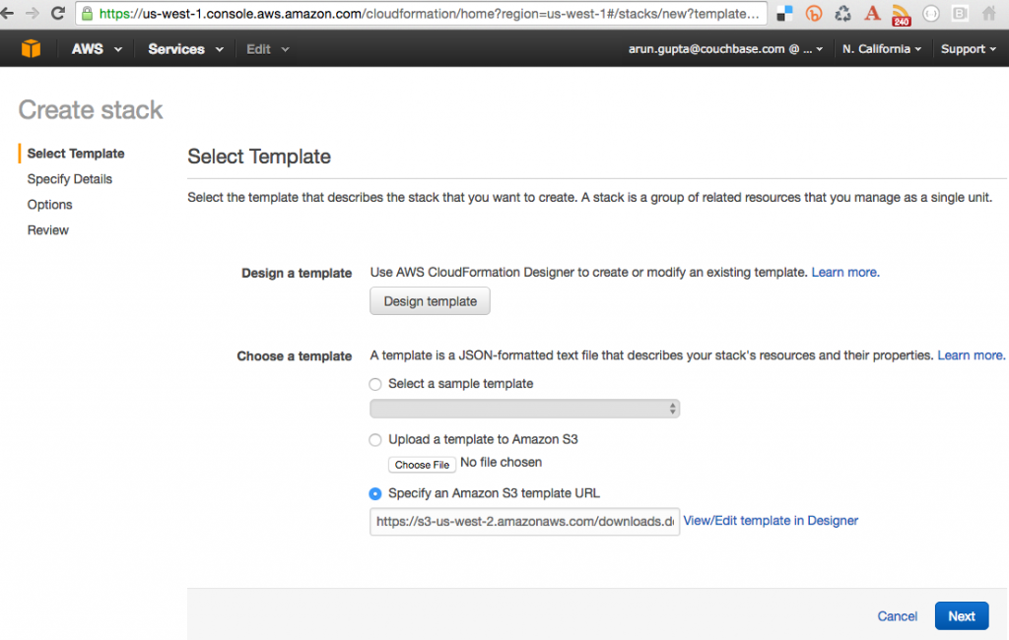
Task: Click Learn more link for Choose a template
Action: pyautogui.click(x=971, y=355)
